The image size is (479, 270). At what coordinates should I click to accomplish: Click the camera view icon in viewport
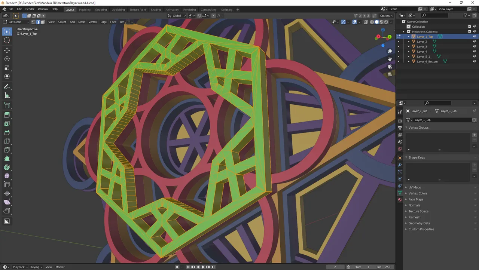[390, 67]
